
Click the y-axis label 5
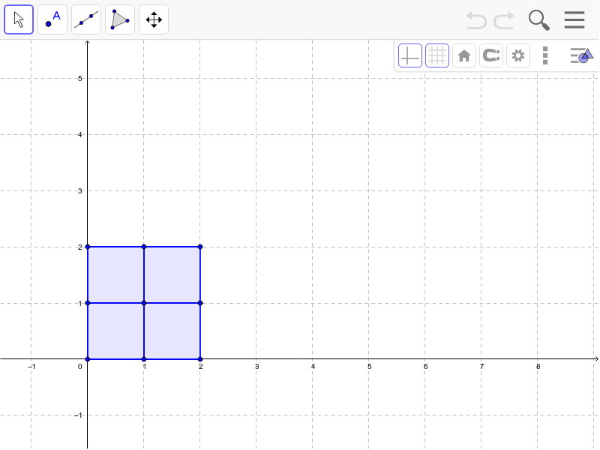tap(80, 79)
